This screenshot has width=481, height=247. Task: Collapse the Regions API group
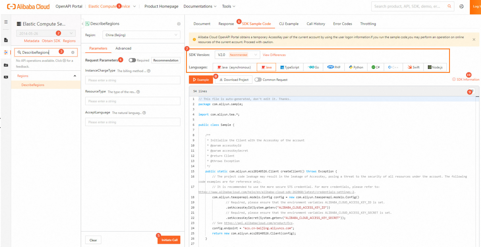point(75,76)
